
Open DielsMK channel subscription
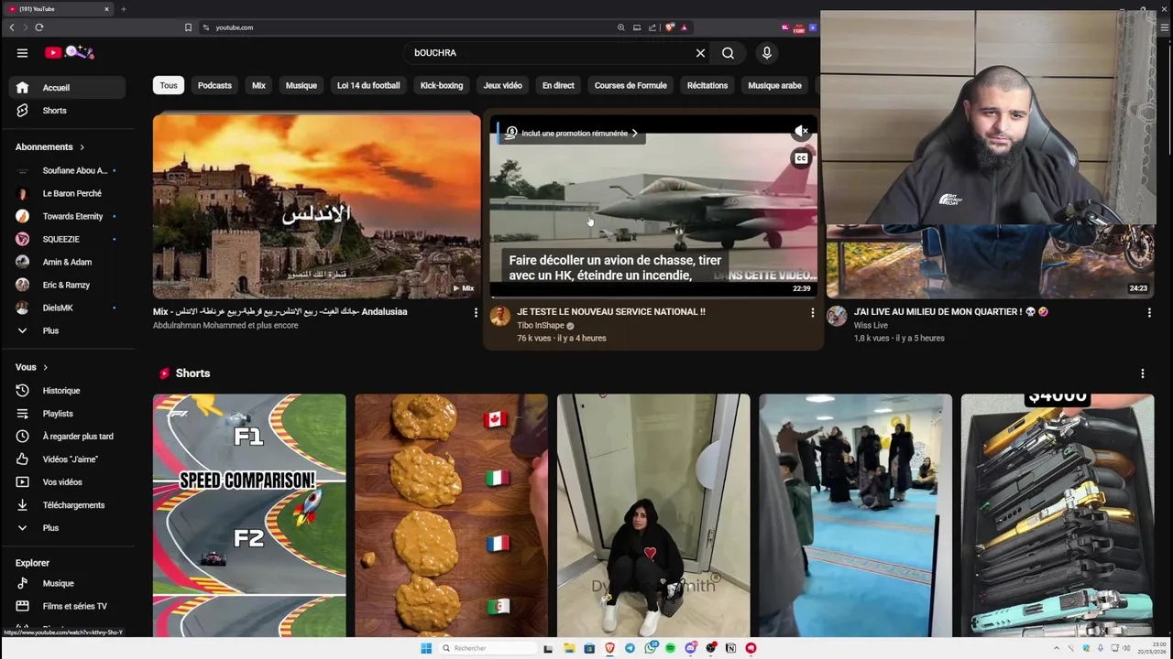67,308
